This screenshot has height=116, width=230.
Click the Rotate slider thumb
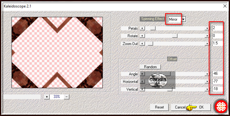pos(175,36)
